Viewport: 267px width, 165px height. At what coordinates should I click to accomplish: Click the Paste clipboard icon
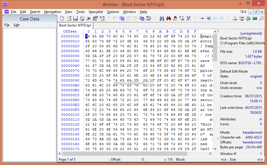click(135, 18)
